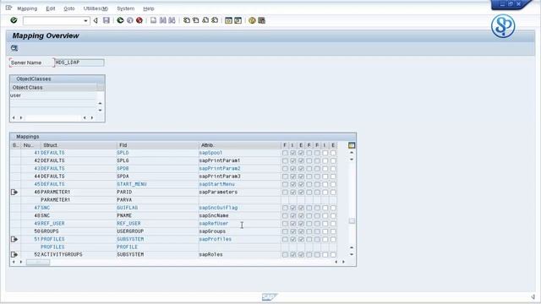Open the Mappings table settings icon

[352, 145]
